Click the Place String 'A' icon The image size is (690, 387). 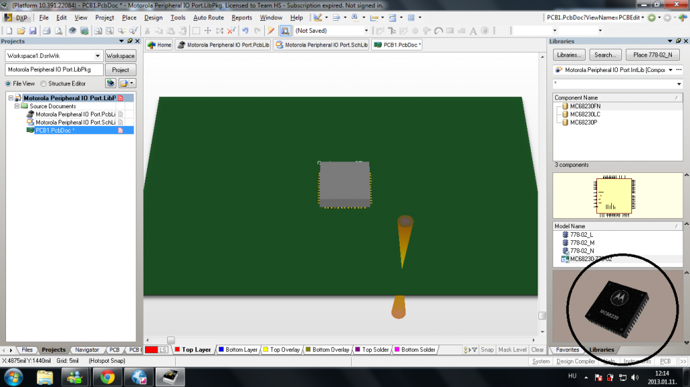pyautogui.click(x=473, y=31)
